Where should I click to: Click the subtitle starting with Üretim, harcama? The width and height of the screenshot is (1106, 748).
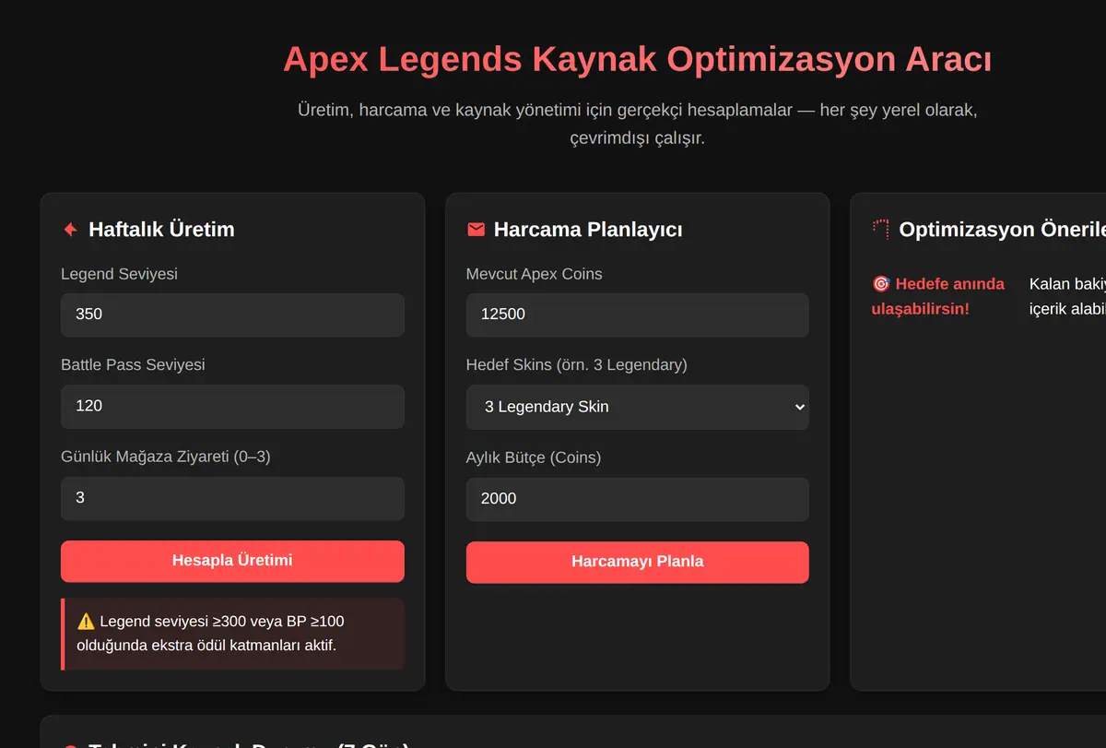637,125
